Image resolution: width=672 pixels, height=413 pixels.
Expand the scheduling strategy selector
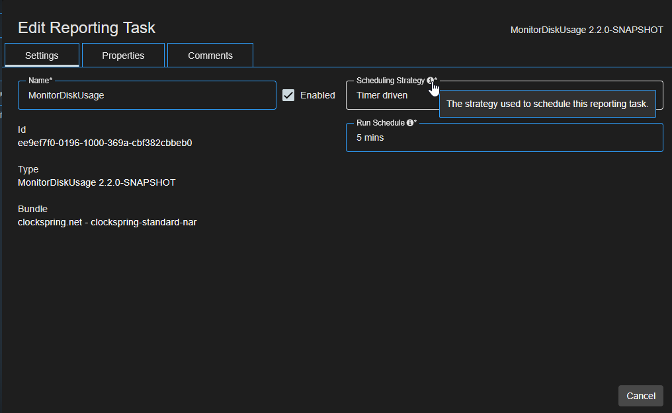pyautogui.click(x=390, y=95)
